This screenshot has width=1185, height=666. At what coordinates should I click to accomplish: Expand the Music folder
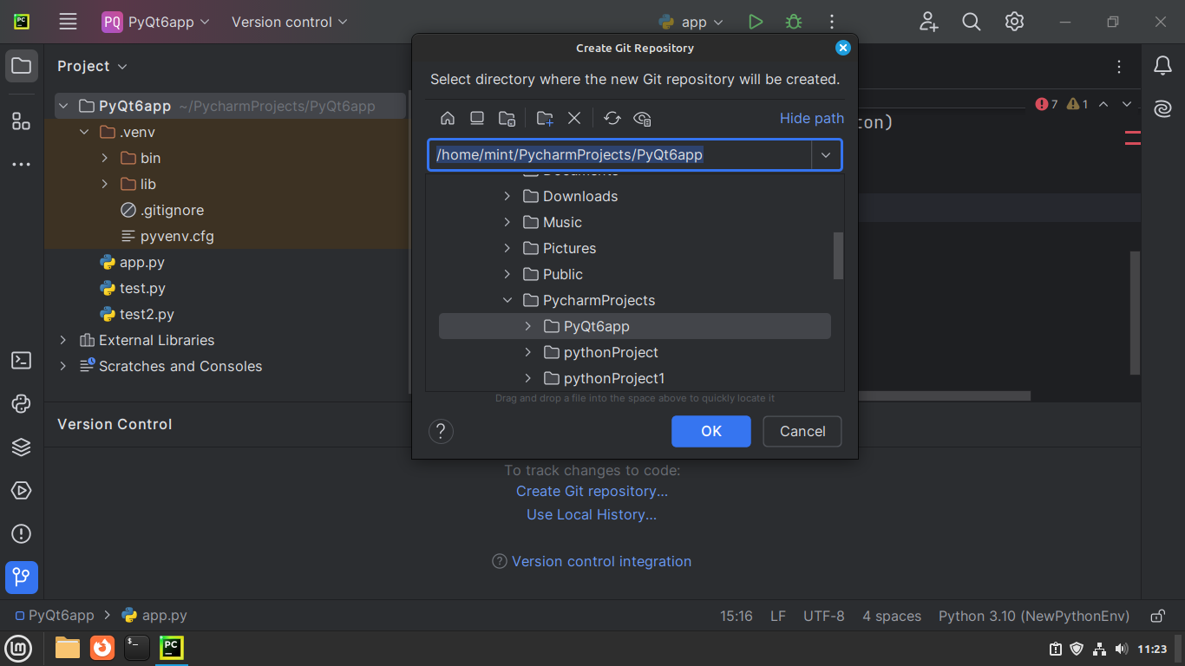point(507,223)
